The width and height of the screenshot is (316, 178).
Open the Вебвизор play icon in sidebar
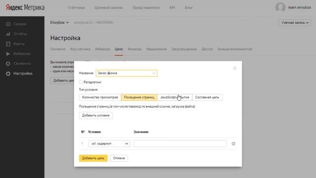point(8,54)
